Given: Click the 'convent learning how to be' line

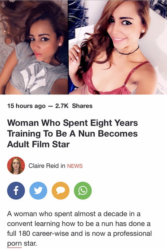Looking at the screenshot, I should [x=79, y=224].
